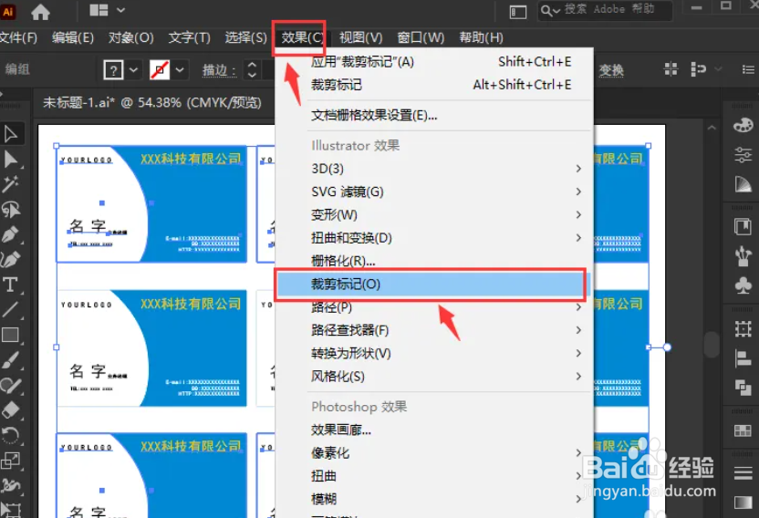The width and height of the screenshot is (759, 518).
Task: Open the Swatches grid panel icon
Action: coord(743,430)
